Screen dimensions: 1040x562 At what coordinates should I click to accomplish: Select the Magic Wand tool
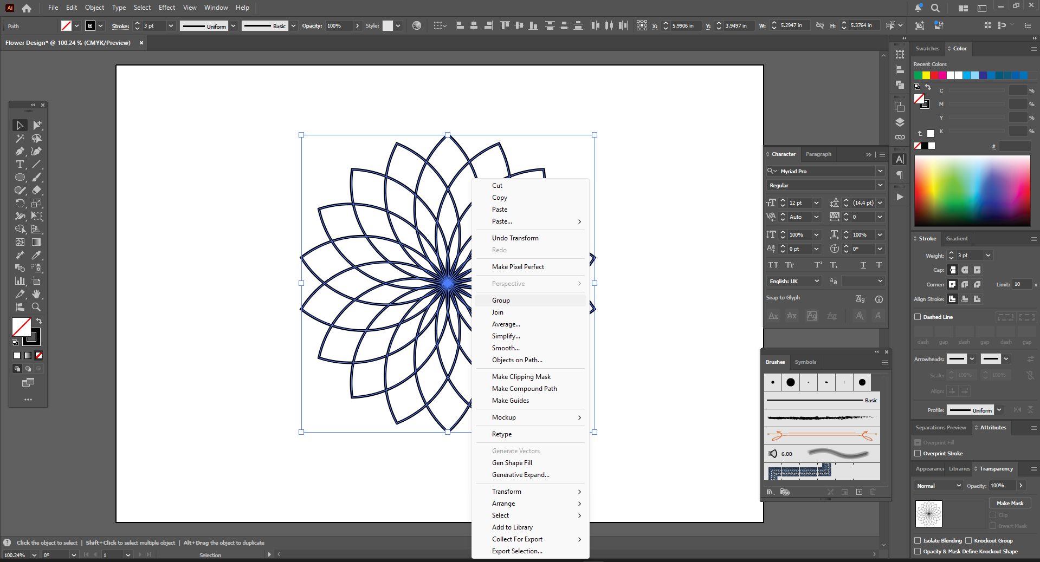point(20,139)
